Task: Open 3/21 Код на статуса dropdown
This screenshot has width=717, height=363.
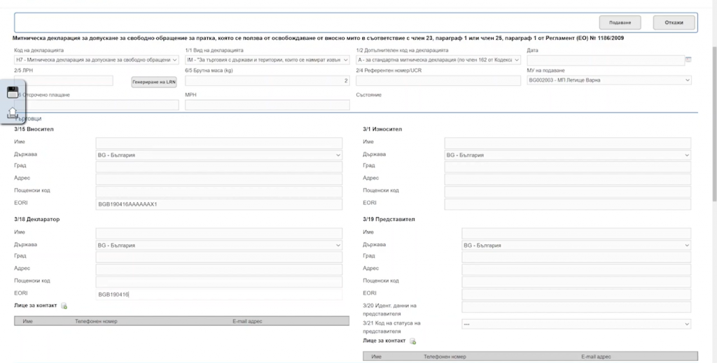Action: pyautogui.click(x=576, y=324)
